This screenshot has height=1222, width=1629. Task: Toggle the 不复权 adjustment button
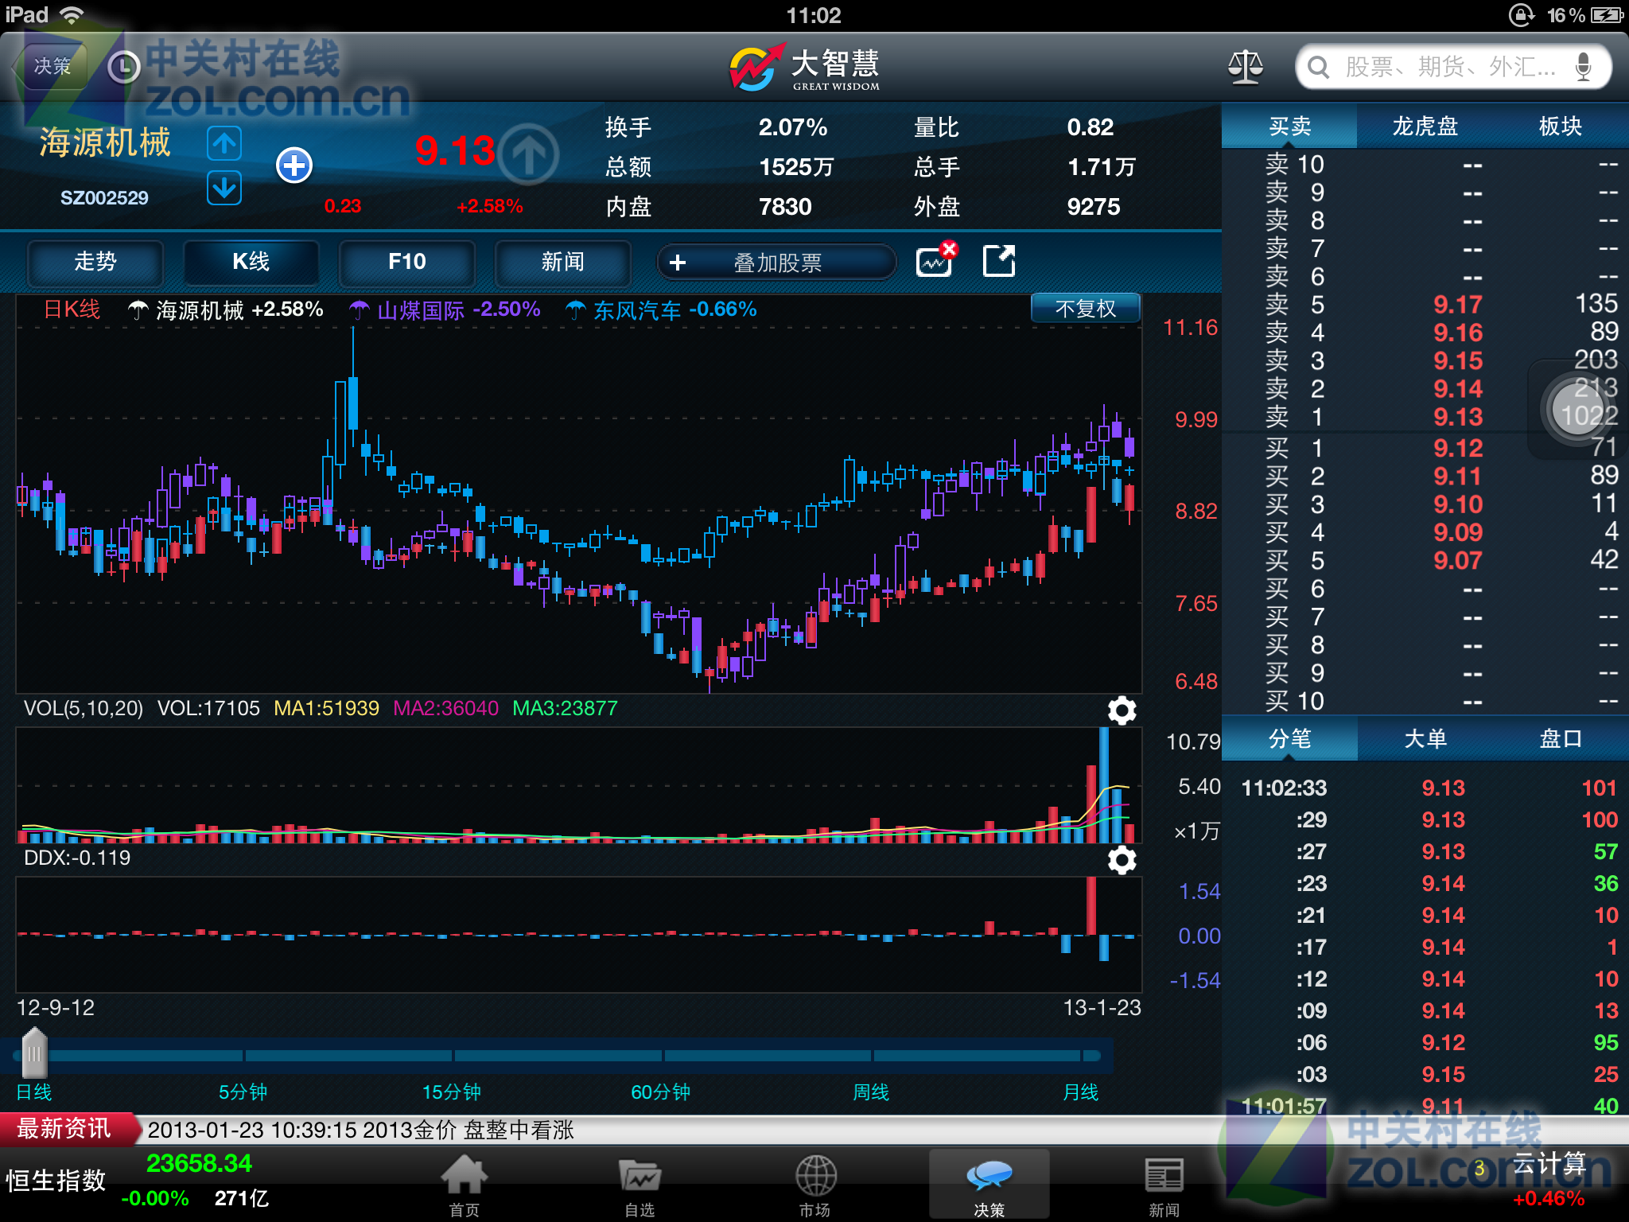point(1085,309)
